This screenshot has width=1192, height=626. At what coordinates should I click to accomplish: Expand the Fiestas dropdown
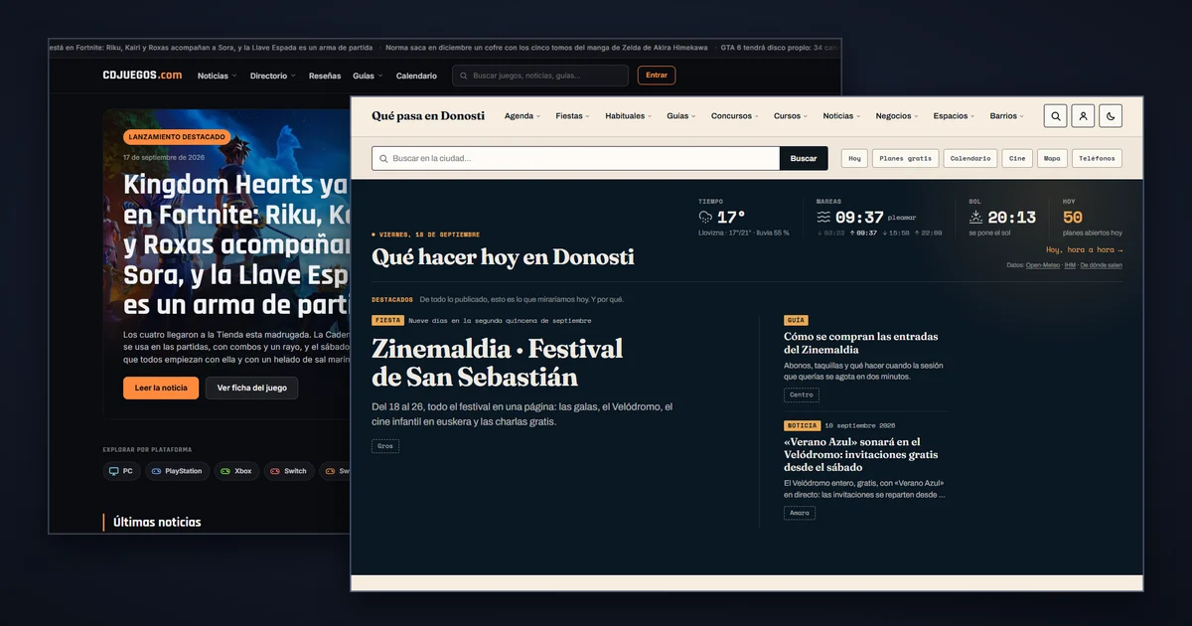[572, 116]
